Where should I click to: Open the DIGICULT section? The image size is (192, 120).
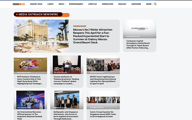coord(122,4)
